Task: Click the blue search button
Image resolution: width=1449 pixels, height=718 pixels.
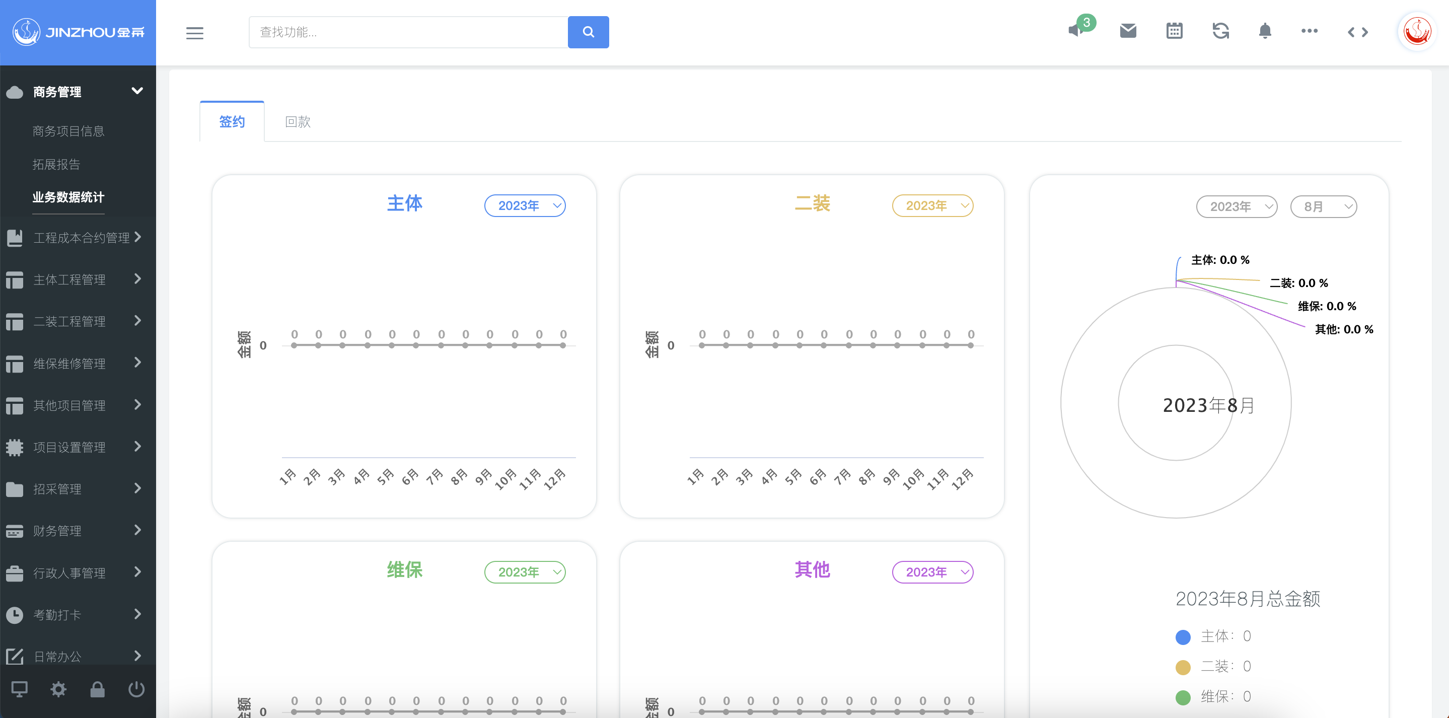Action: click(588, 32)
